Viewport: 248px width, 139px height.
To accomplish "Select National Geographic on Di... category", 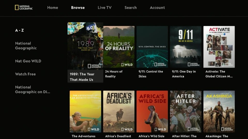I will tap(33, 89).
